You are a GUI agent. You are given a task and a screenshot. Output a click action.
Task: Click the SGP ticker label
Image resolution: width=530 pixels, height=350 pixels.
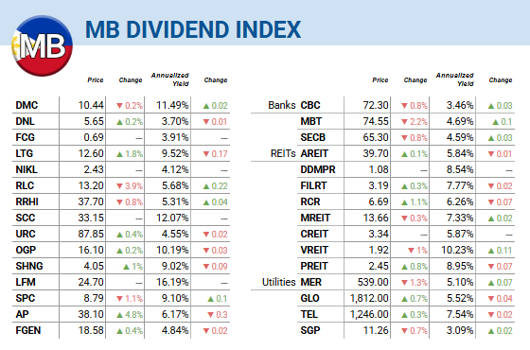(310, 331)
